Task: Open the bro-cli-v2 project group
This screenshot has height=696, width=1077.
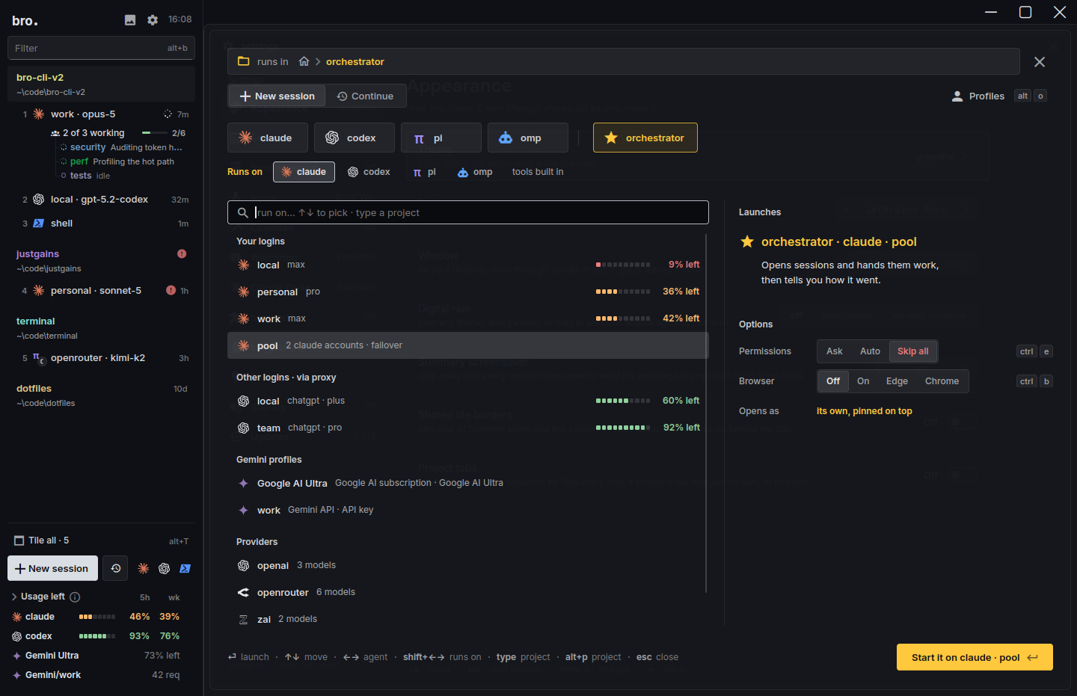Action: click(x=102, y=84)
